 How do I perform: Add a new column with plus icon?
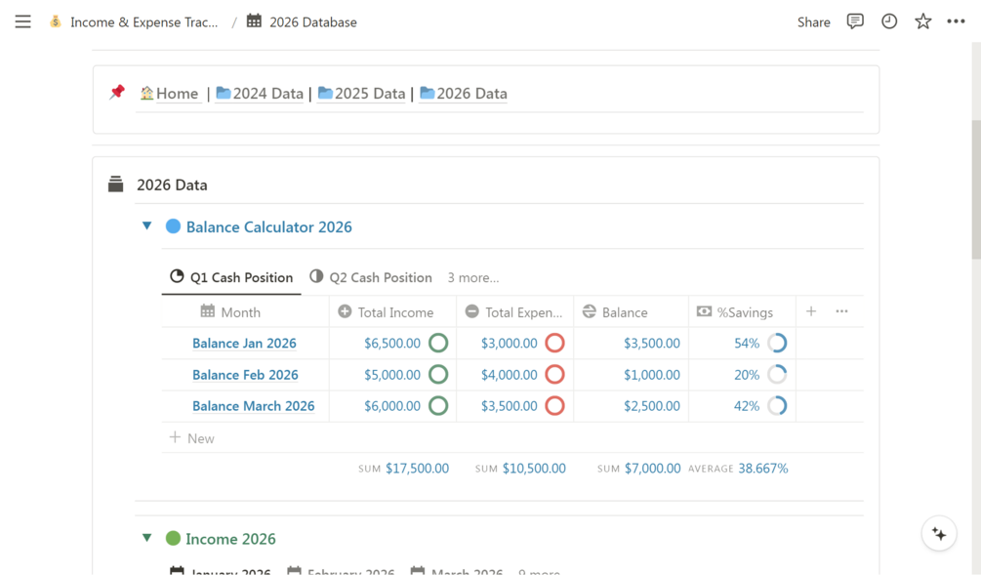coord(811,311)
